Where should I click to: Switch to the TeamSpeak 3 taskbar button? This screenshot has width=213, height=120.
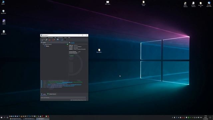tap(43, 119)
